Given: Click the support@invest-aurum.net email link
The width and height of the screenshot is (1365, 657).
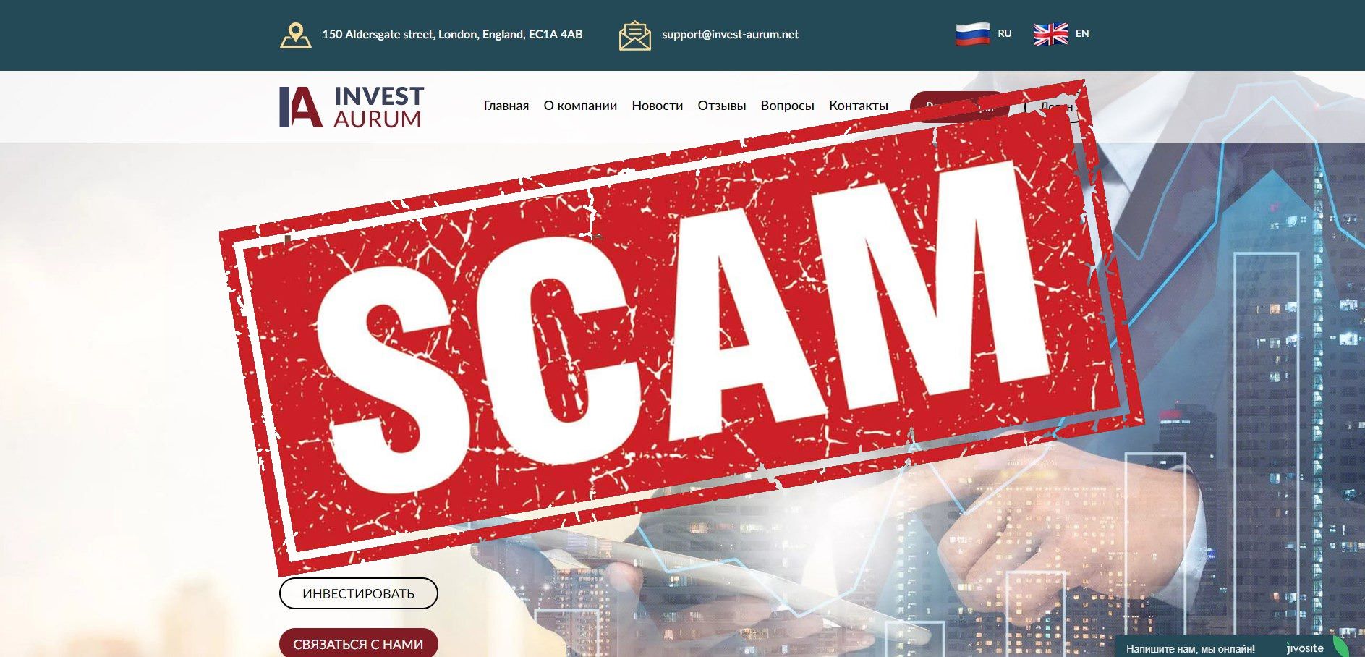Looking at the screenshot, I should pos(730,34).
